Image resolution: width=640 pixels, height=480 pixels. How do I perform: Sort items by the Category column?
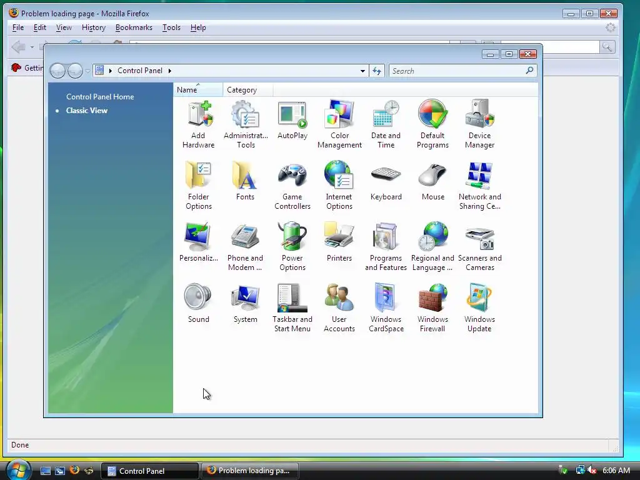(247, 90)
